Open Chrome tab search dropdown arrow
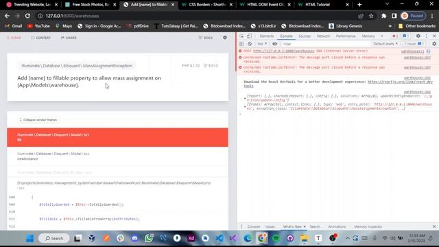 point(387,4)
